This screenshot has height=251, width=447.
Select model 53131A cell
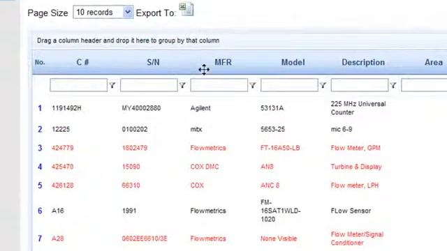(x=272, y=108)
